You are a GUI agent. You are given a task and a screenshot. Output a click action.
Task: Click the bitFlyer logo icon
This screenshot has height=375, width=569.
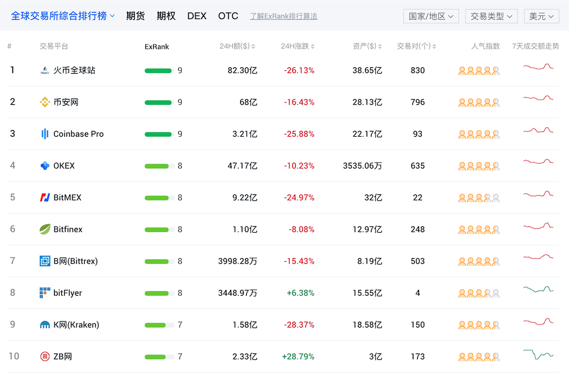coord(45,293)
